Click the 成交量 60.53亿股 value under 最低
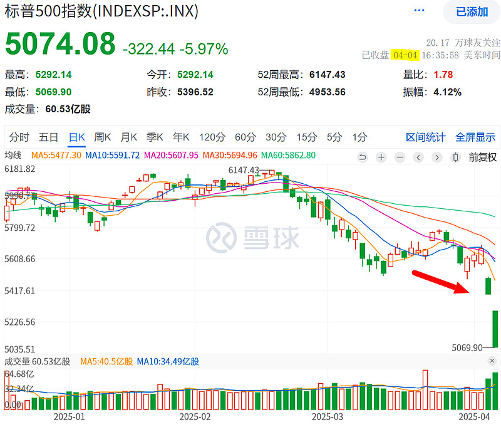The height and width of the screenshot is (424, 501). click(x=68, y=109)
